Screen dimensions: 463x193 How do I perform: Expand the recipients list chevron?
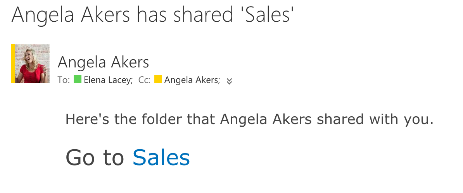tap(229, 81)
